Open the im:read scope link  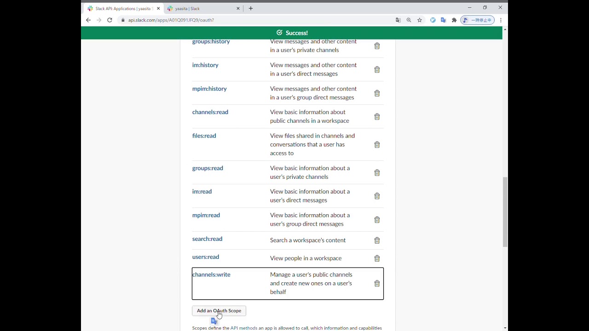[x=202, y=192]
